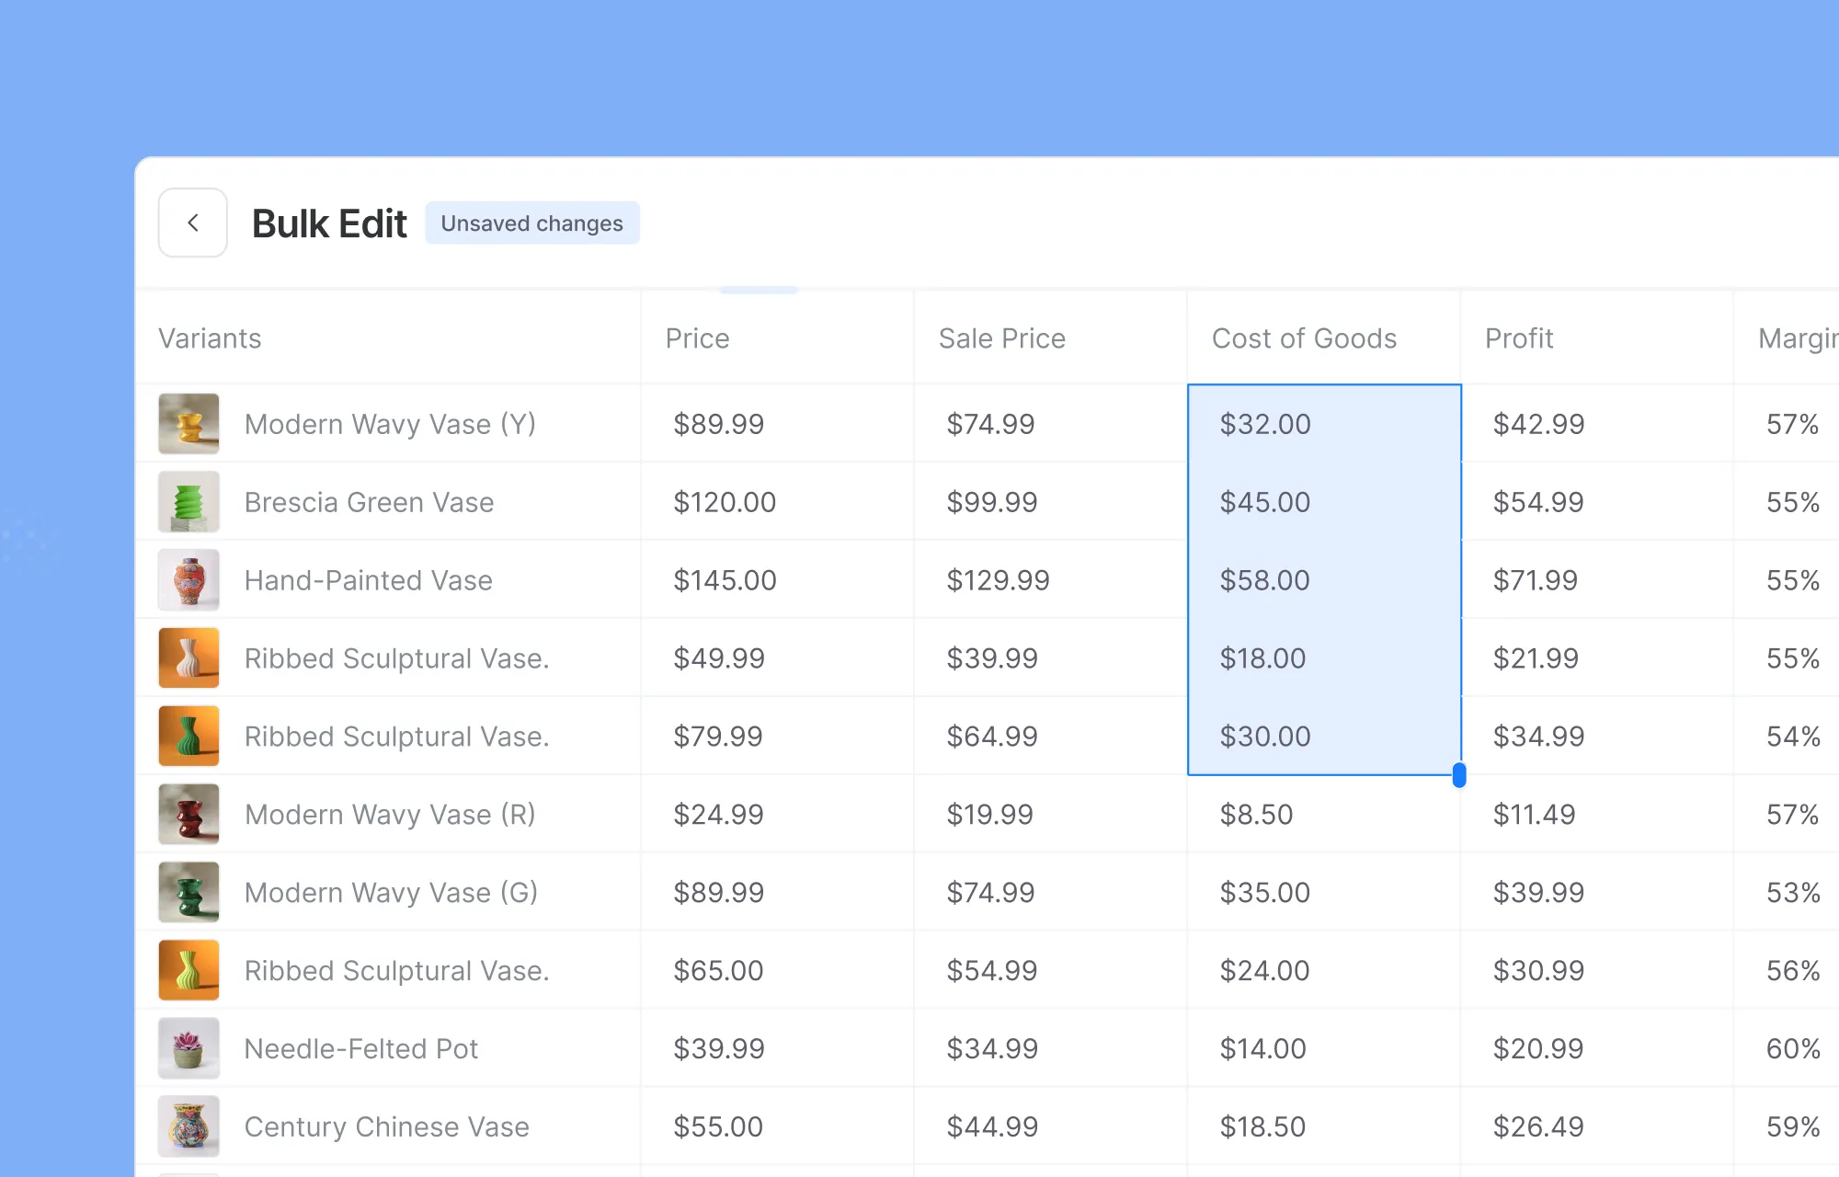Edit the $54.99 sale price cell
This screenshot has width=1839, height=1177.
point(1051,970)
